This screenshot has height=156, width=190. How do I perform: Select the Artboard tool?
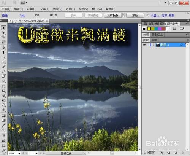3,146
